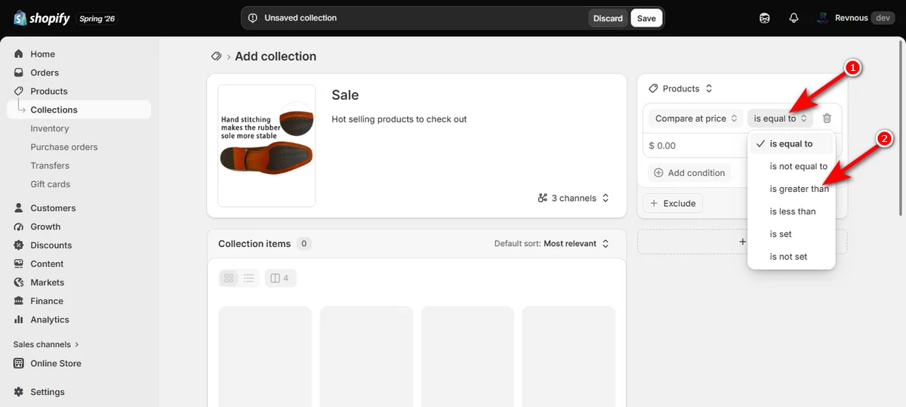The width and height of the screenshot is (906, 407).
Task: Select 'is set' option
Action: [x=791, y=234]
